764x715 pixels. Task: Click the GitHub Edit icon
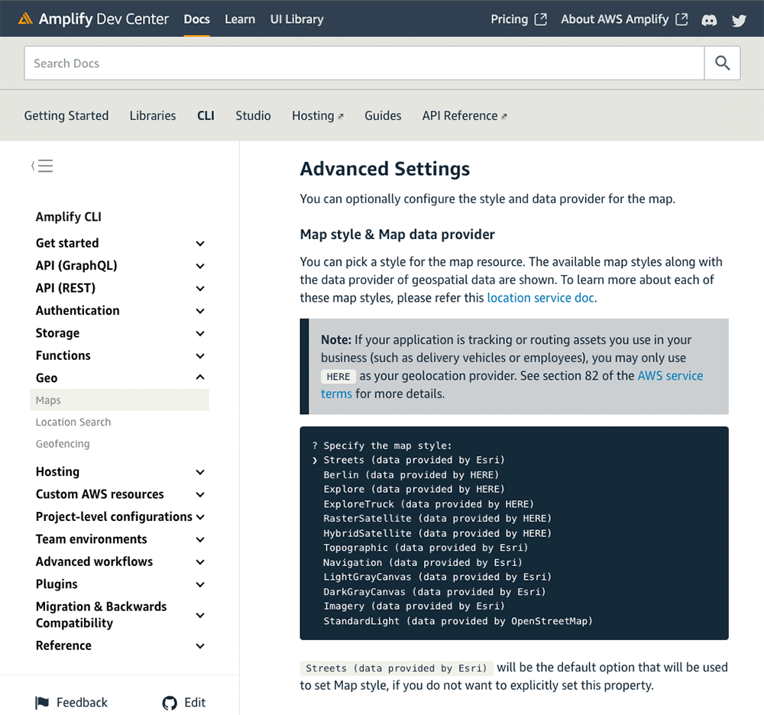170,703
